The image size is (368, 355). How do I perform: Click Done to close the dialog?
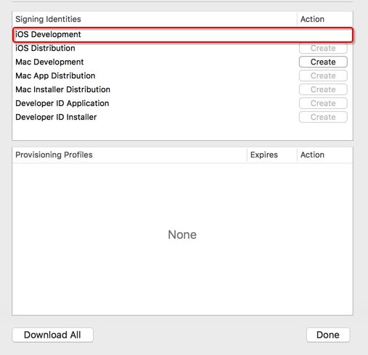click(x=328, y=335)
